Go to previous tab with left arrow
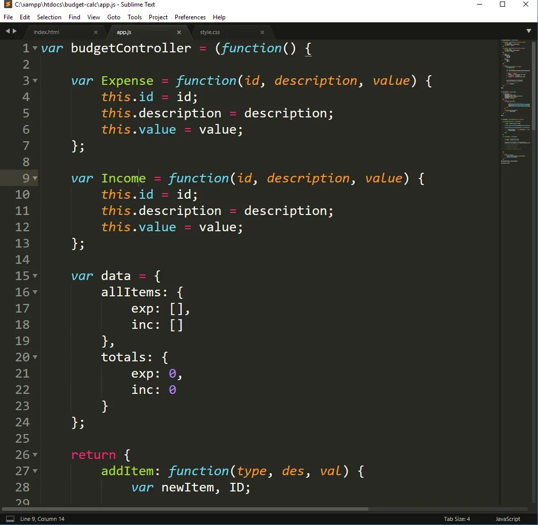538x525 pixels. point(8,31)
